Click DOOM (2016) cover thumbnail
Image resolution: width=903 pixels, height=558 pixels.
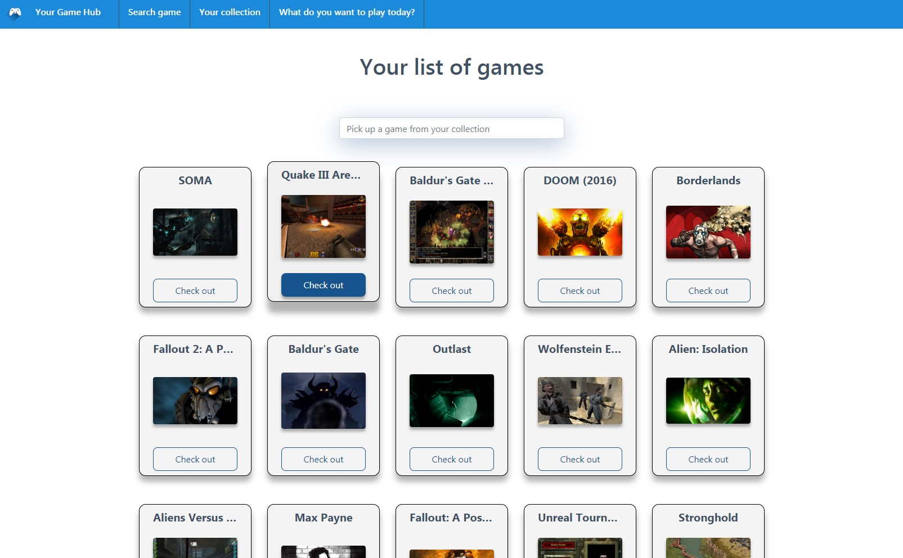point(580,232)
